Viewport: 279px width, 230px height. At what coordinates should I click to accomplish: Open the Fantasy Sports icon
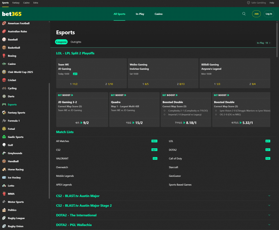point(4,113)
